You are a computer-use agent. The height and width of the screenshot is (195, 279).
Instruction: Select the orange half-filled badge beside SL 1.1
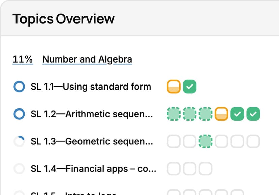[174, 87]
